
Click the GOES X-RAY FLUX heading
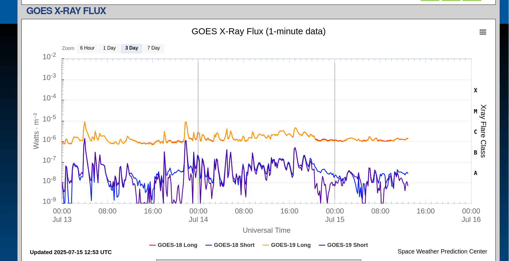[x=66, y=11]
